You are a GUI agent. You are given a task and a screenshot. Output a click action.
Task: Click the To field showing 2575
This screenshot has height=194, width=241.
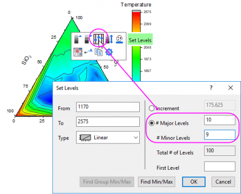pos(108,121)
